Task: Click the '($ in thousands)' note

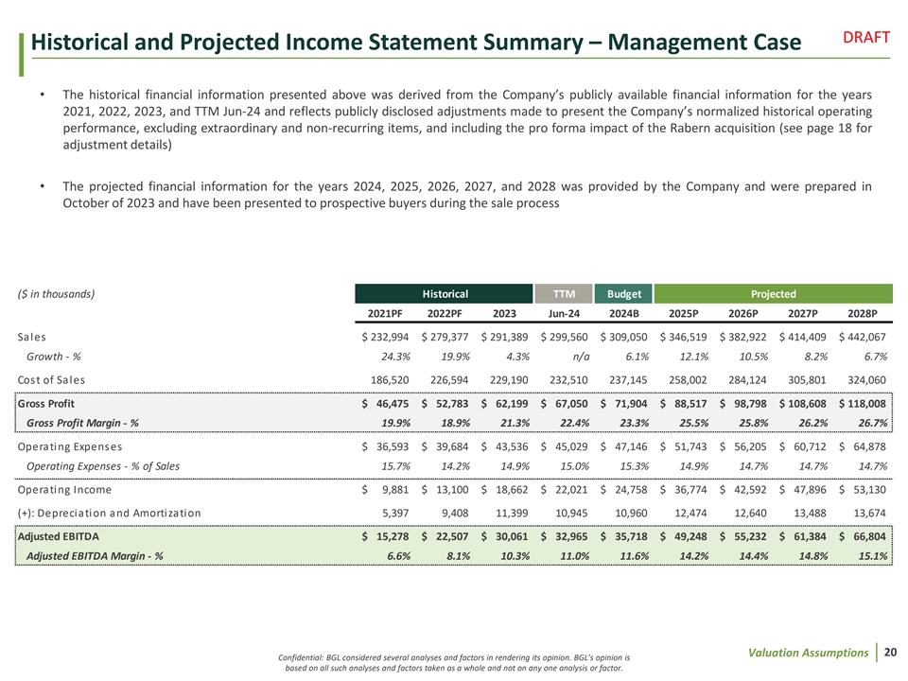Action: (x=56, y=294)
